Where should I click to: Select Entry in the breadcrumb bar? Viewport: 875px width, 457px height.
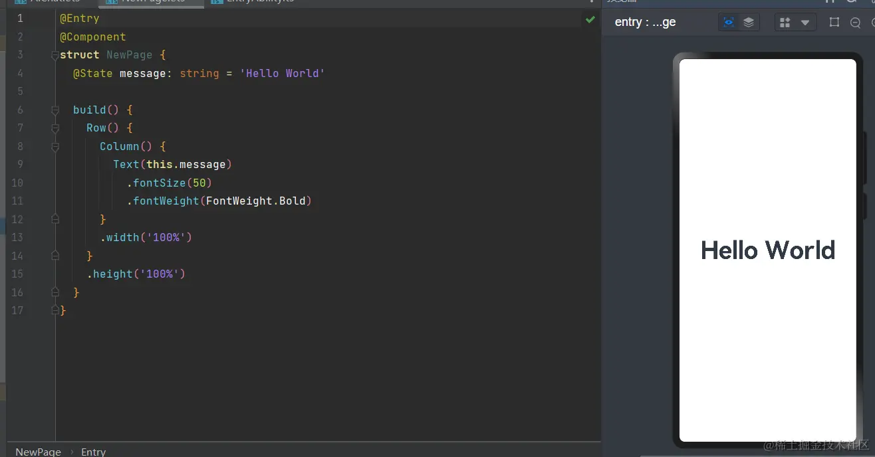click(93, 451)
